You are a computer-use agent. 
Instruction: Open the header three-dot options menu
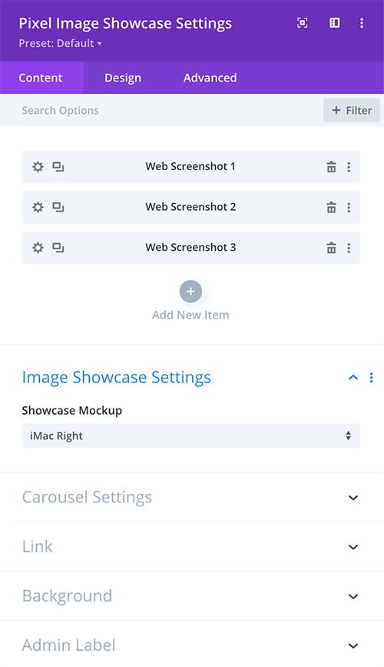pyautogui.click(x=362, y=23)
